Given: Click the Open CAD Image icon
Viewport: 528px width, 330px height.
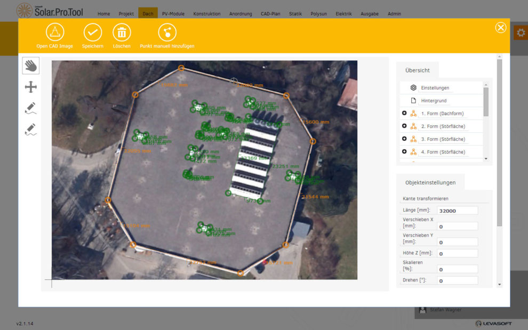Looking at the screenshot, I should 54,33.
